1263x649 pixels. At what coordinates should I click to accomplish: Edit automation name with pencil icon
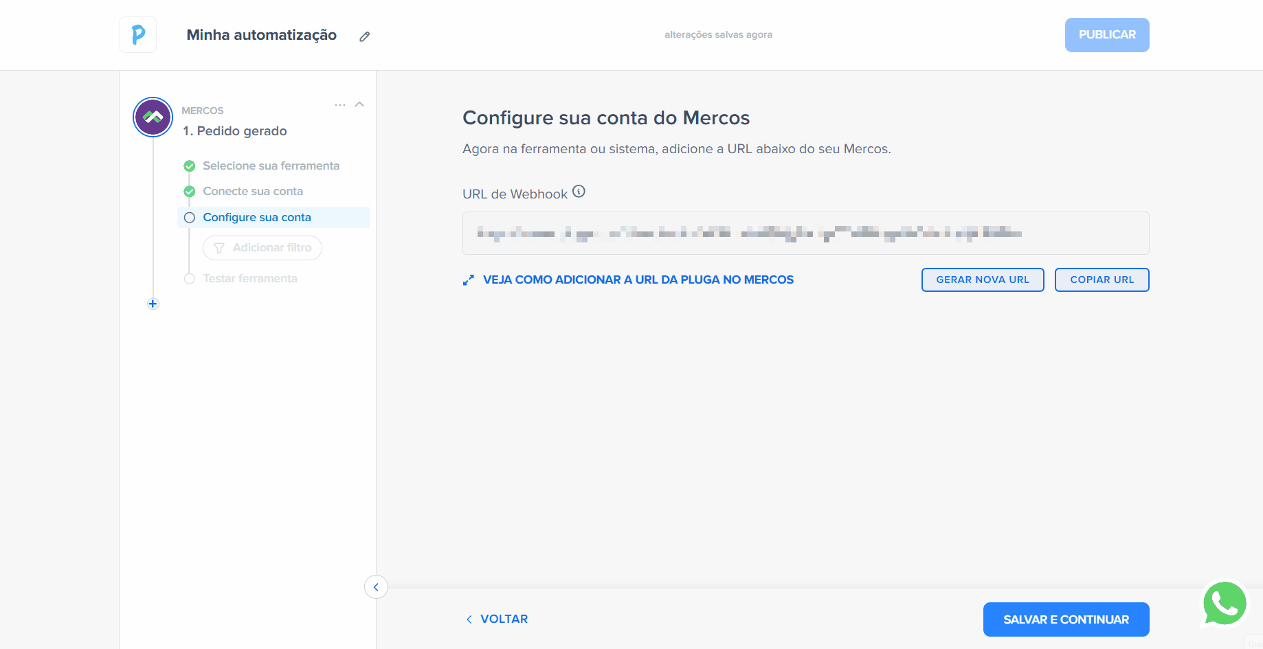[x=365, y=36]
